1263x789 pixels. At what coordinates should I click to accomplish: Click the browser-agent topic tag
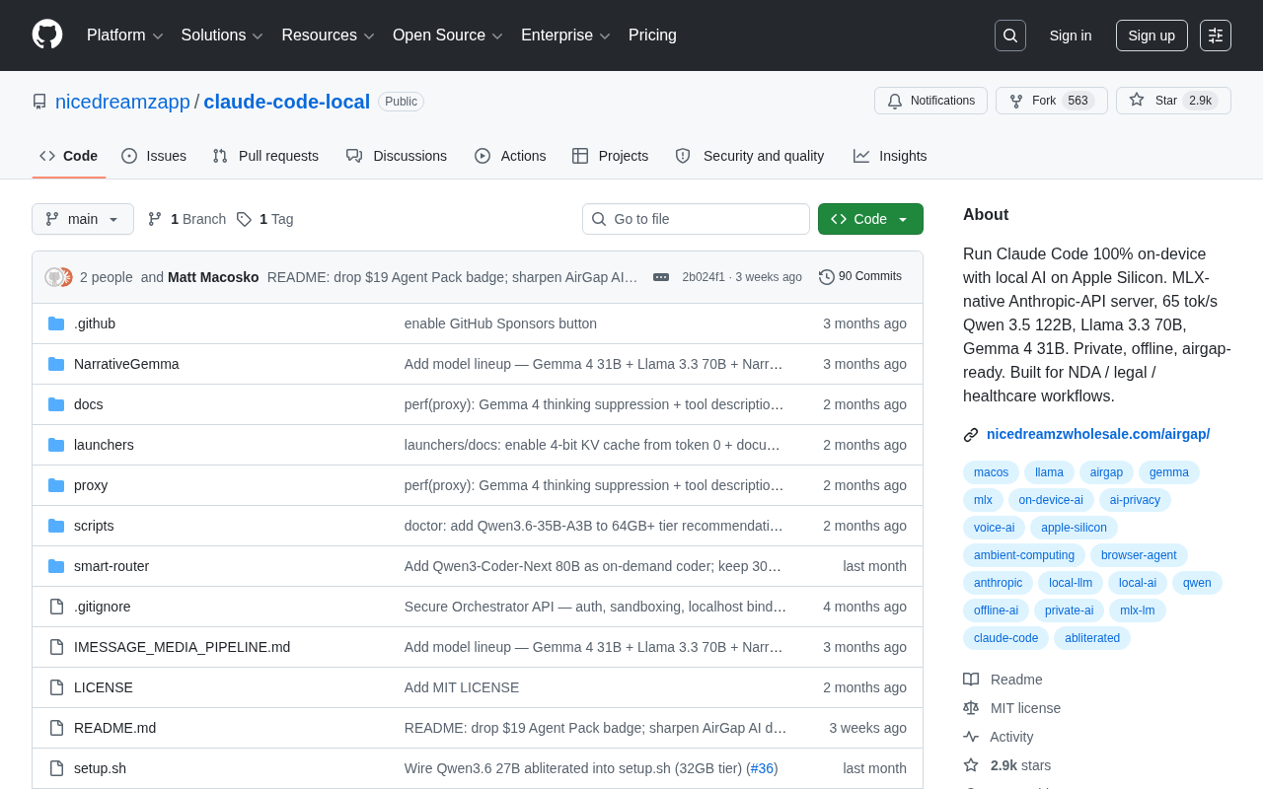[x=1139, y=555]
